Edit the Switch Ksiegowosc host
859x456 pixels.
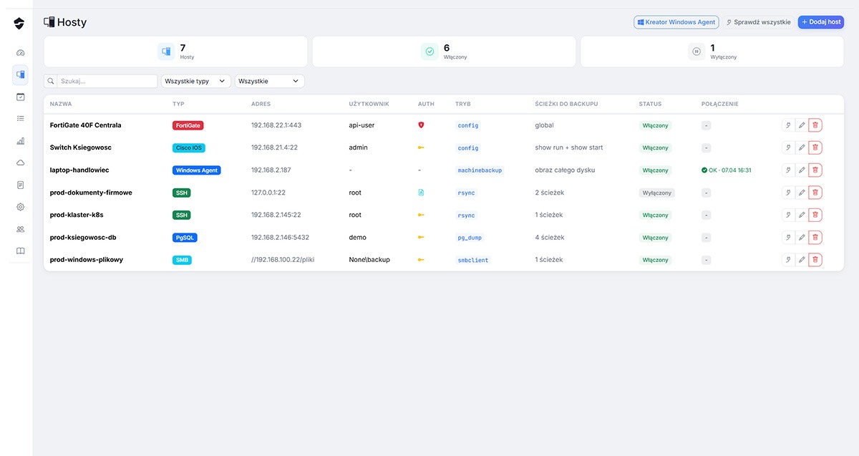click(802, 147)
